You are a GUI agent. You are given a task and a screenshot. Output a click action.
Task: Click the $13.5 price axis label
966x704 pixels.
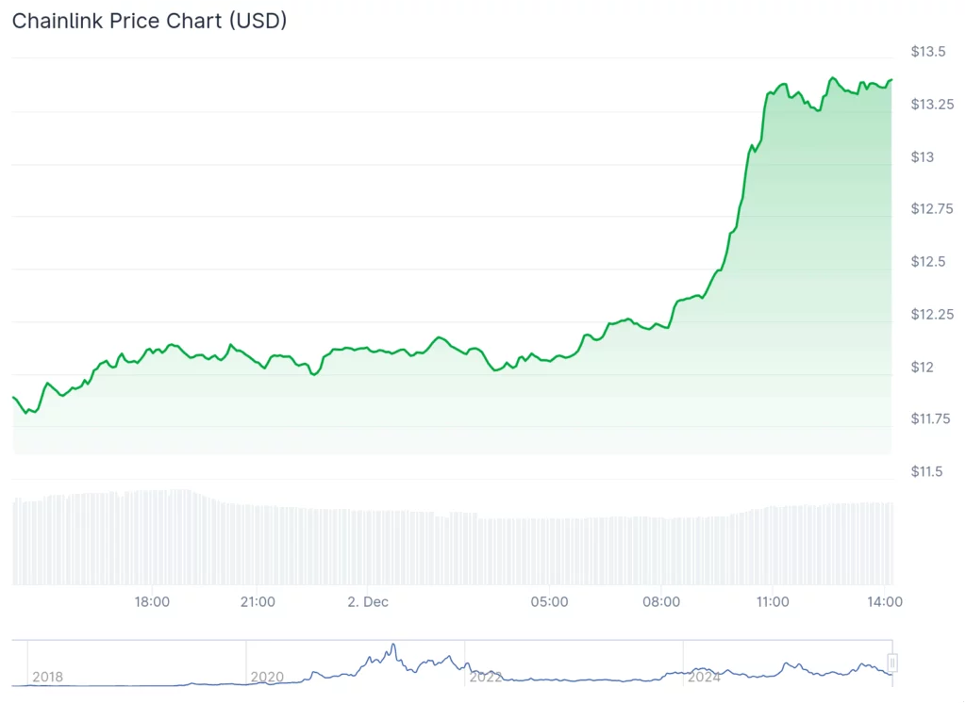point(929,51)
